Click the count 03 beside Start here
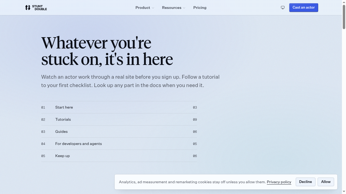The height and width of the screenshot is (194, 346). tap(195, 108)
